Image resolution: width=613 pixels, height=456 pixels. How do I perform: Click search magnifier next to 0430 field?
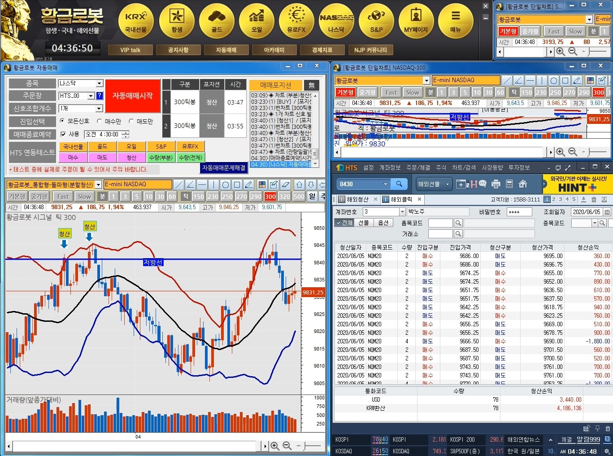tap(399, 184)
